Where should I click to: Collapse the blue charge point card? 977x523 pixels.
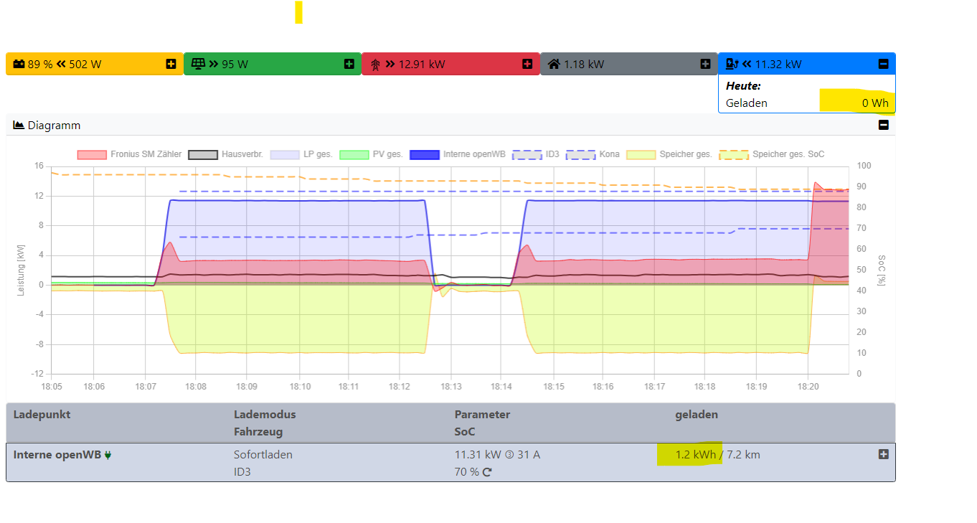pos(883,64)
